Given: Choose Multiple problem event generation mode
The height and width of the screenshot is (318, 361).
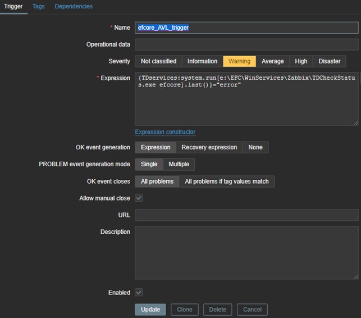Looking at the screenshot, I should click(x=179, y=164).
